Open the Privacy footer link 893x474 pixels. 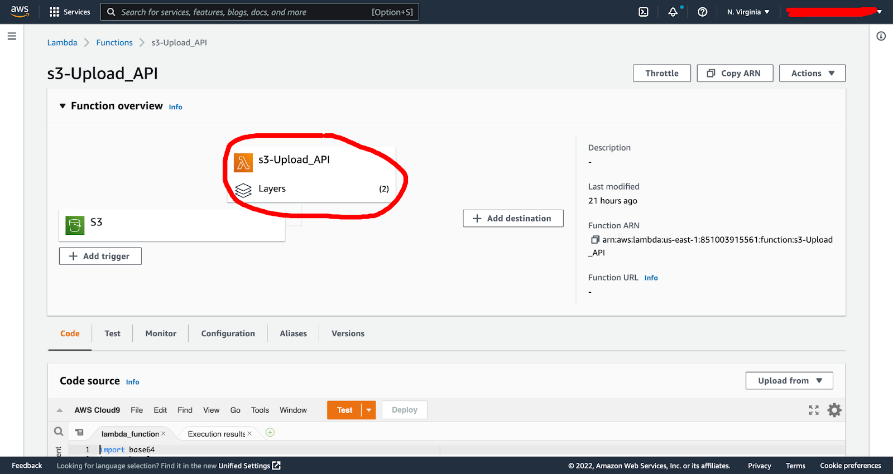click(759, 466)
